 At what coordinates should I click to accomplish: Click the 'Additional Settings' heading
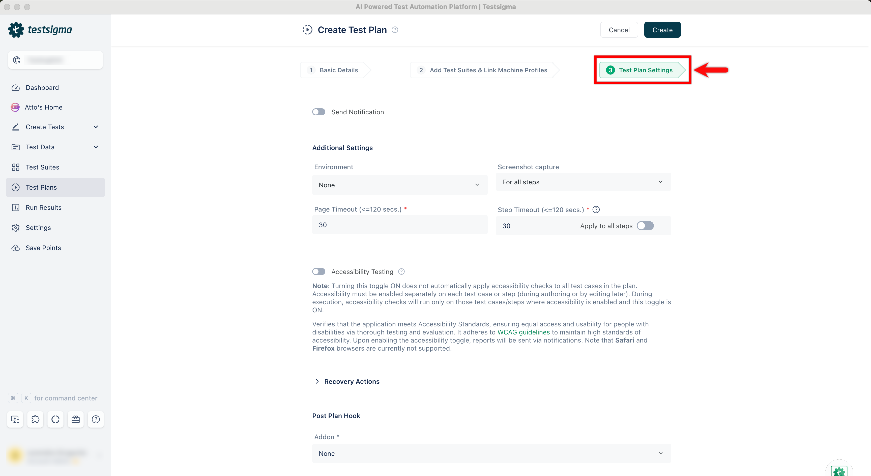[342, 148]
